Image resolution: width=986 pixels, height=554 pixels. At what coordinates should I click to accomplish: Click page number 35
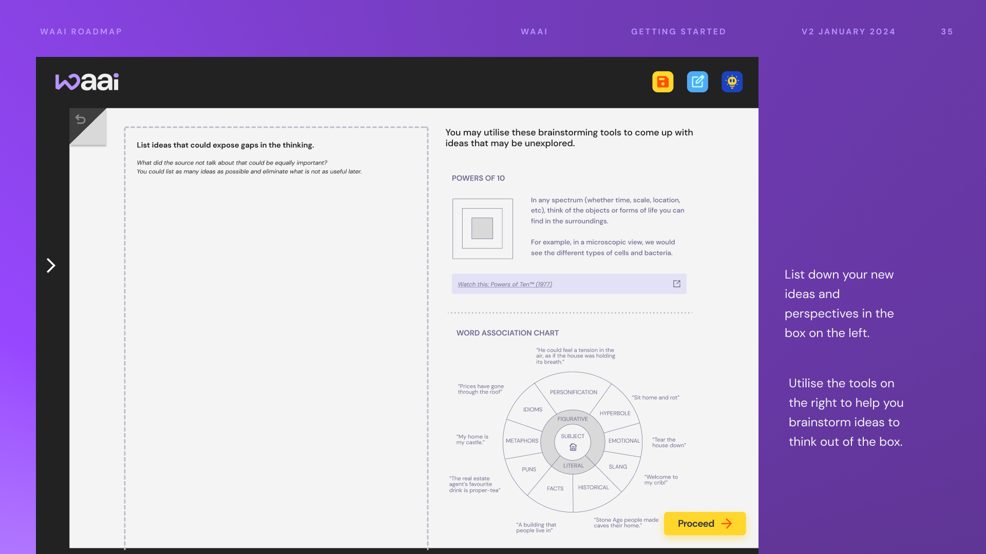pyautogui.click(x=947, y=32)
